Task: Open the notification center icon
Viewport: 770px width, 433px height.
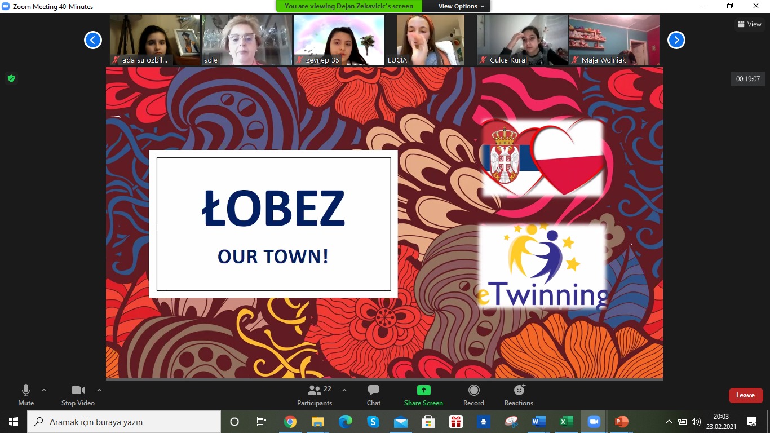Action: (x=751, y=422)
